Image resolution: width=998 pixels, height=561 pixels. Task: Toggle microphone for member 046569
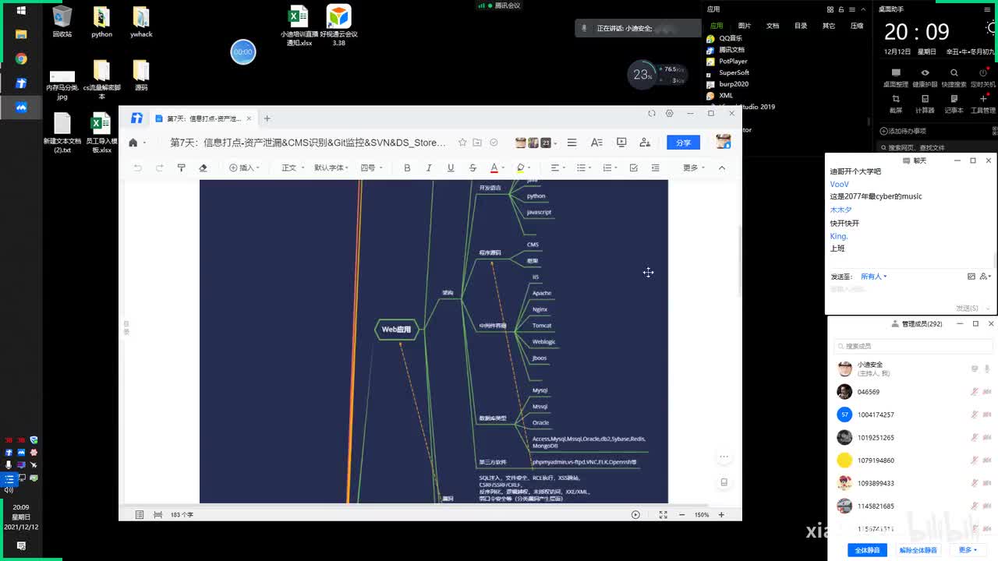pyautogui.click(x=975, y=392)
